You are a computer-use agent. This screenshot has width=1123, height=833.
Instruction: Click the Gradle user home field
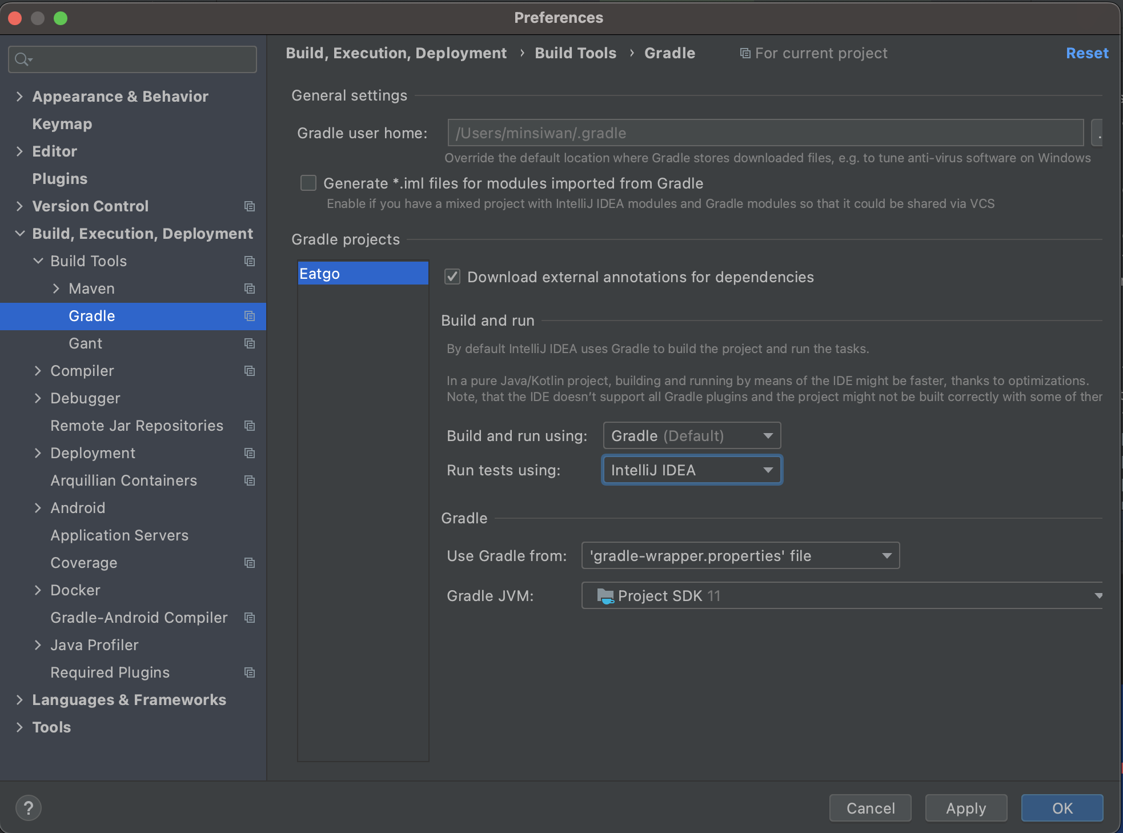pyautogui.click(x=765, y=133)
